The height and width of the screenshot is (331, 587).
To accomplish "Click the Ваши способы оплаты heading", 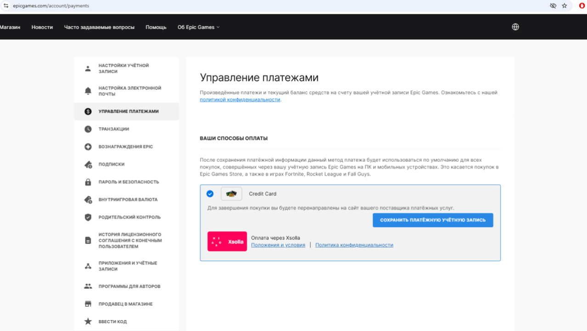I will pyautogui.click(x=234, y=138).
